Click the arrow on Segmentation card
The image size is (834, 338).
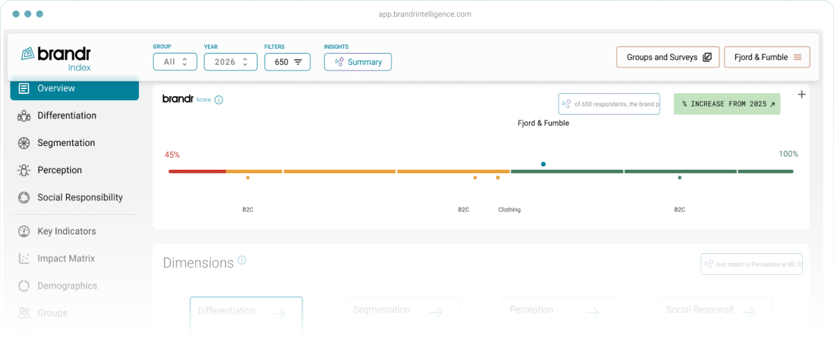point(435,312)
